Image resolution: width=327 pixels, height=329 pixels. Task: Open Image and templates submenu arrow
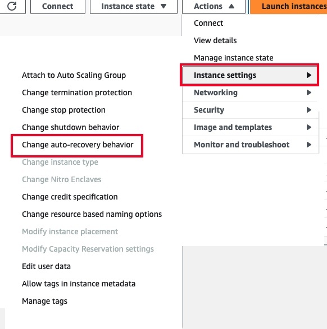(308, 127)
